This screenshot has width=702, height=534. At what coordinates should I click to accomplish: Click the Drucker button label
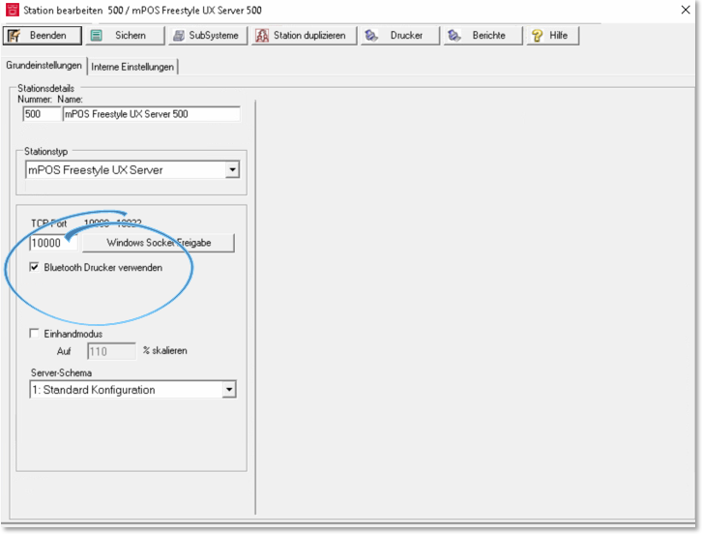coord(406,36)
